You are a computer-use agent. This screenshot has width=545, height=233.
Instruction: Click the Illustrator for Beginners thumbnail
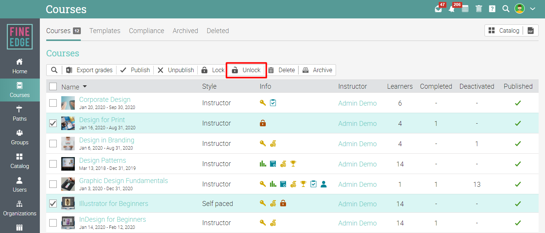coord(68,203)
